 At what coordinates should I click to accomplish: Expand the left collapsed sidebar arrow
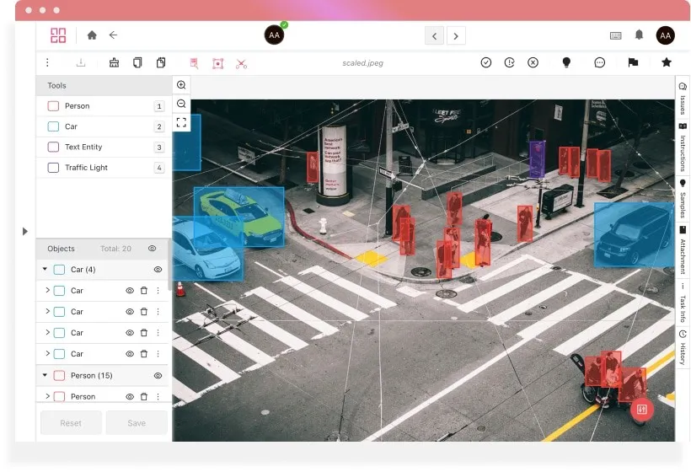click(x=24, y=231)
